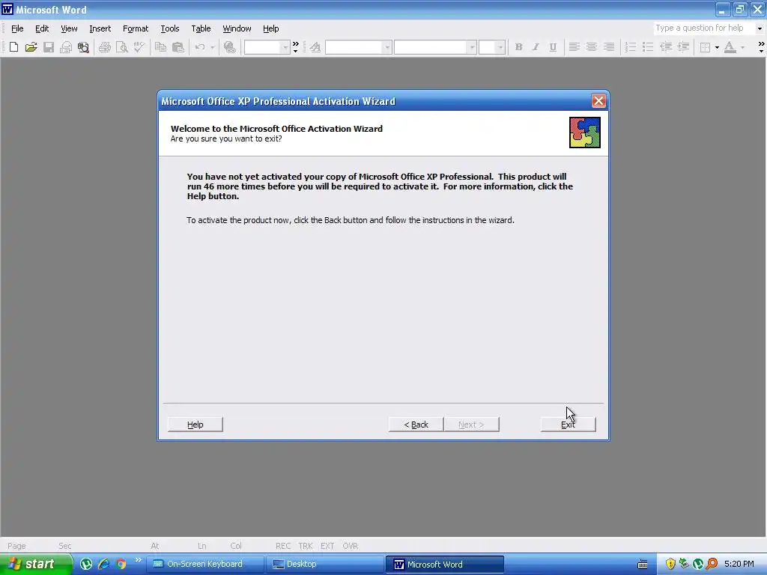Toggle TRK track changes in status bar

[x=306, y=546]
